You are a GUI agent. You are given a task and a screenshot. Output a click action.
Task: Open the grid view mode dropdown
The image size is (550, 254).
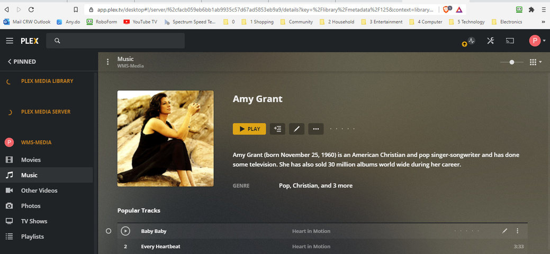pos(536,62)
